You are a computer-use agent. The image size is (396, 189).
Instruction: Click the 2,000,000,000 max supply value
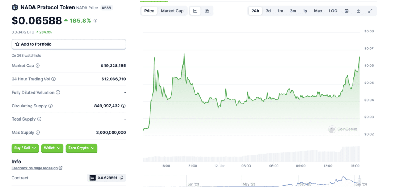pos(111,133)
